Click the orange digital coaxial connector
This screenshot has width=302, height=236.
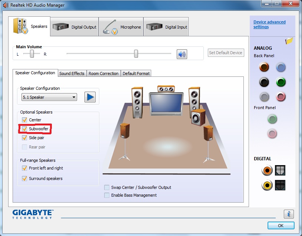267,170
